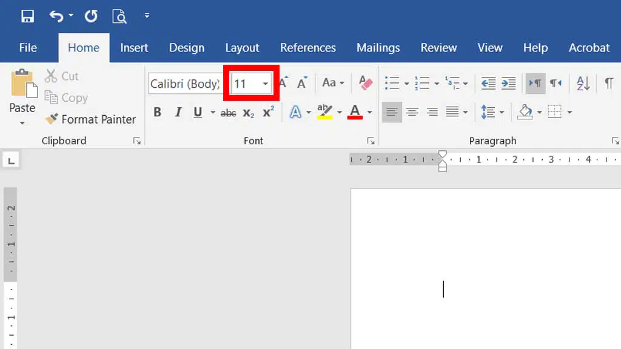Toggle italic formatting
Screen dimensions: 621x349
[178, 112]
